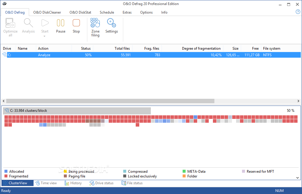Image resolution: width=302 pixels, height=194 pixels.
Task: Click the Being processed yellow swatch
Action: (65, 171)
